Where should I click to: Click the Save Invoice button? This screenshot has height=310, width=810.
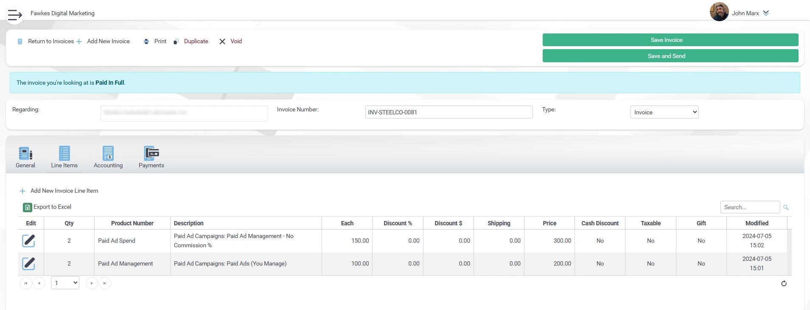click(x=670, y=40)
